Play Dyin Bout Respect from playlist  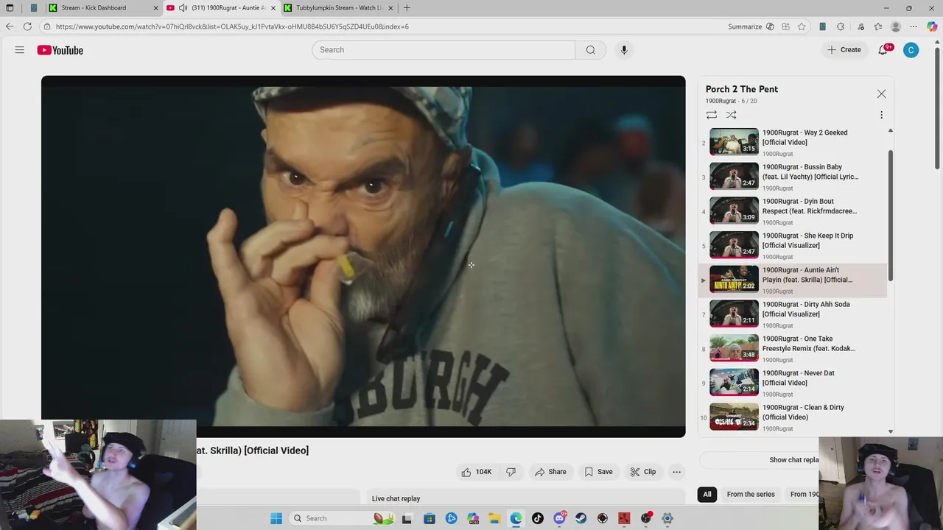pos(793,211)
